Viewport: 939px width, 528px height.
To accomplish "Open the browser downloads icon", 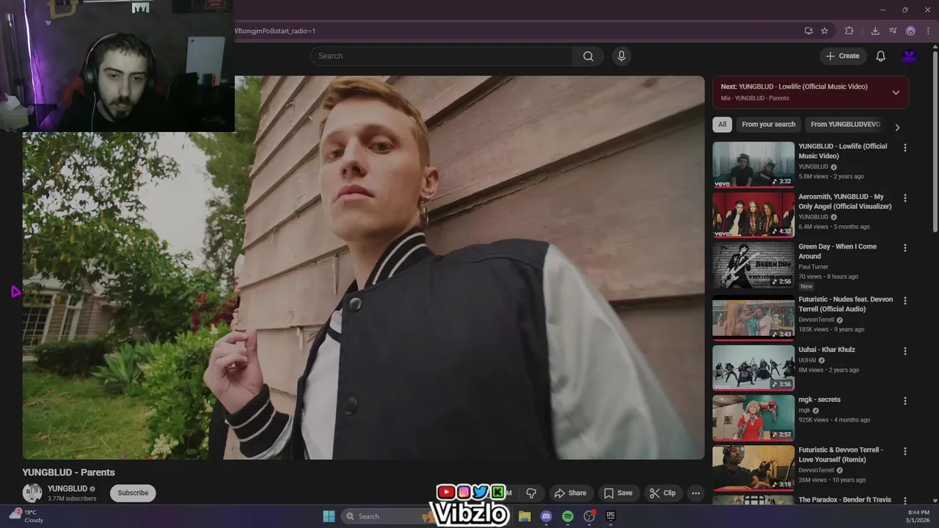I will coord(875,31).
